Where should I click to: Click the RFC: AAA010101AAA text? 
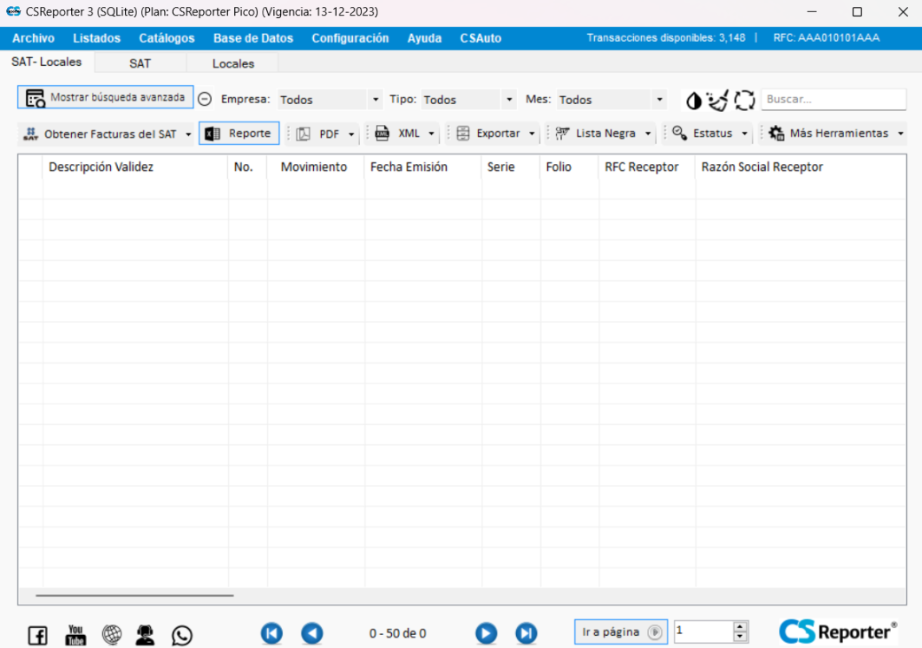[x=826, y=37]
